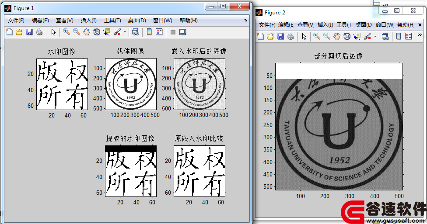Select Brush data tool in Figure 2
This screenshot has height=224, width=427.
(x=367, y=36)
